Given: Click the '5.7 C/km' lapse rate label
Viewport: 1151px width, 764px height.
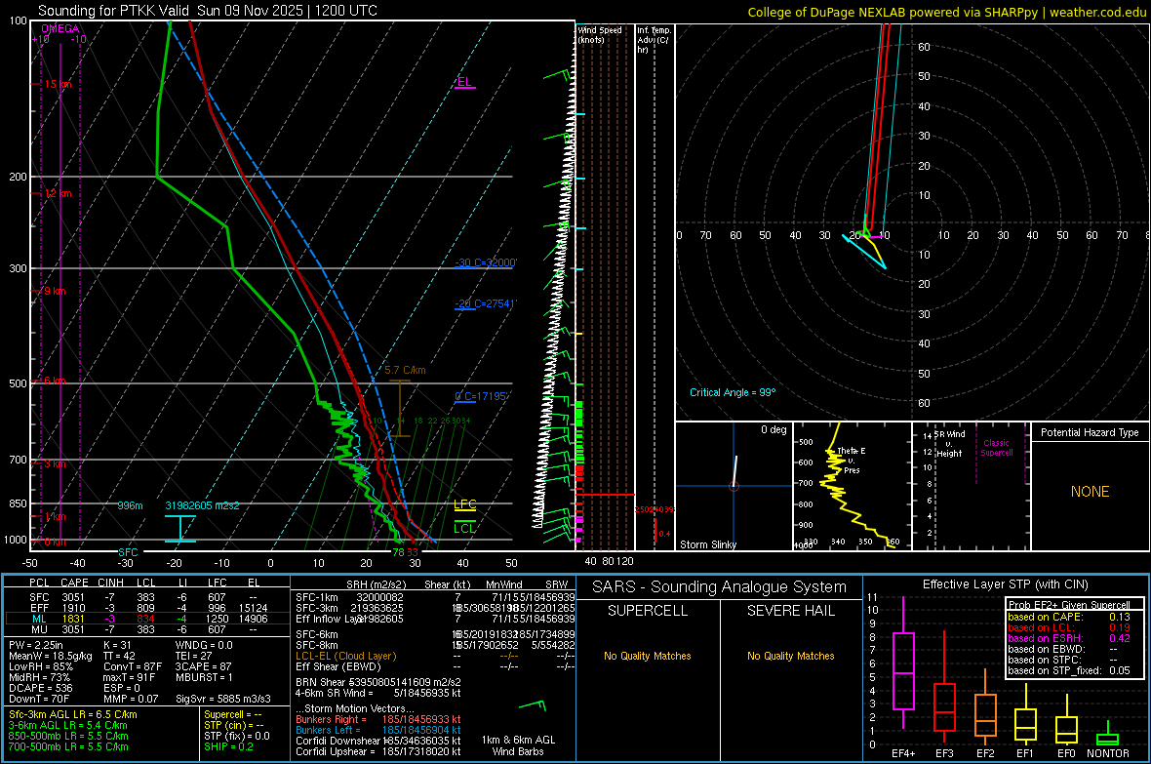Looking at the screenshot, I should coord(405,370).
